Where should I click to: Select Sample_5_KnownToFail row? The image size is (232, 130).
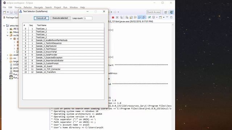click(63, 52)
